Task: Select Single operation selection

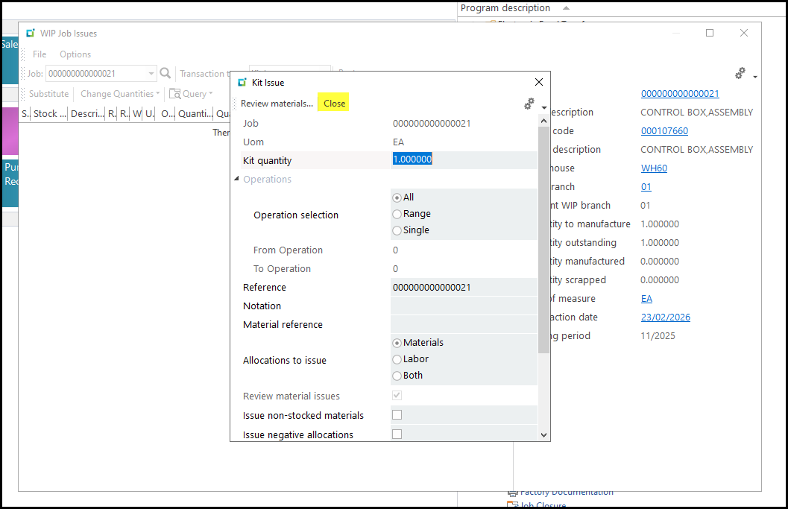Action: (x=397, y=230)
